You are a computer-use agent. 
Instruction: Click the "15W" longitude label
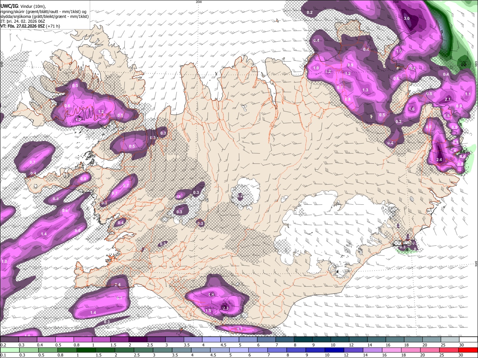396,2
